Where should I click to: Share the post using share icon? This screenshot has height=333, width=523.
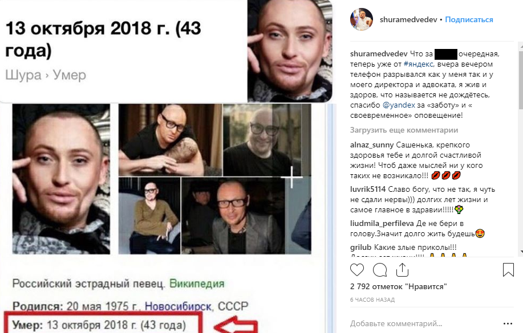tap(402, 270)
